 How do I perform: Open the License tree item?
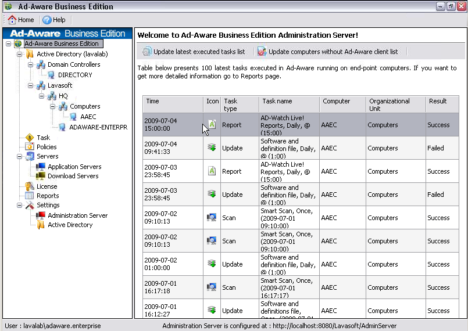click(47, 186)
